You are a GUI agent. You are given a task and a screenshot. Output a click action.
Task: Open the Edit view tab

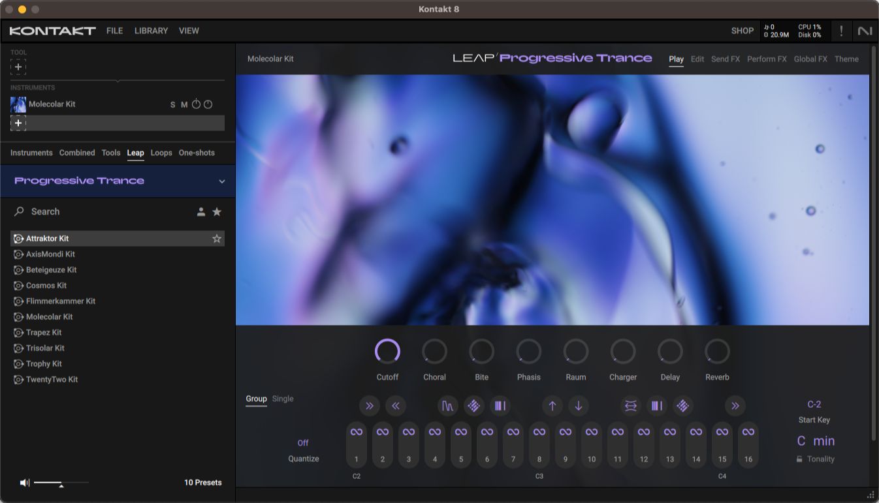coord(697,59)
